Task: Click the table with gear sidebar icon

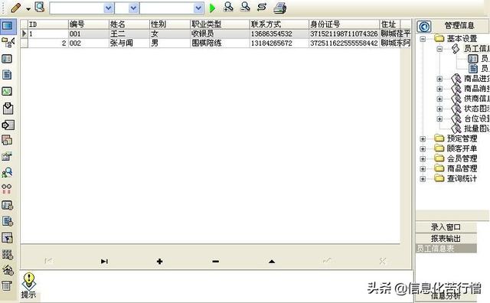Action: 8,205
